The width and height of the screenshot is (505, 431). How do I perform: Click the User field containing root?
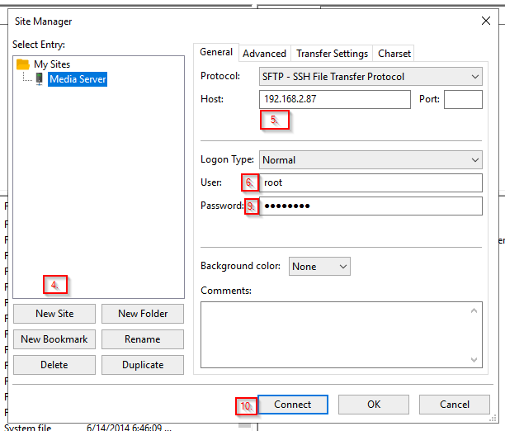(x=370, y=182)
